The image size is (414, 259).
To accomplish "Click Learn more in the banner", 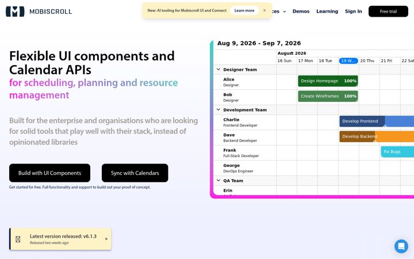I will tap(244, 10).
